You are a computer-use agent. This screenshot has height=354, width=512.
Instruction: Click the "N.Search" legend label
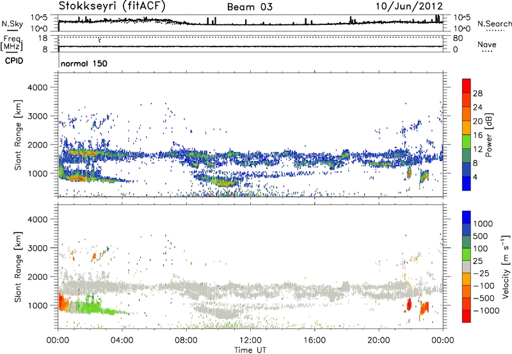[494, 24]
